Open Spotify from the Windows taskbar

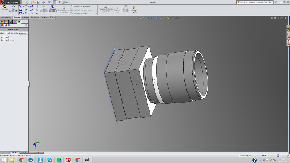[x=59, y=160]
